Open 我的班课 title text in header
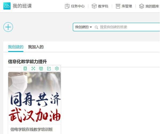 22,6
